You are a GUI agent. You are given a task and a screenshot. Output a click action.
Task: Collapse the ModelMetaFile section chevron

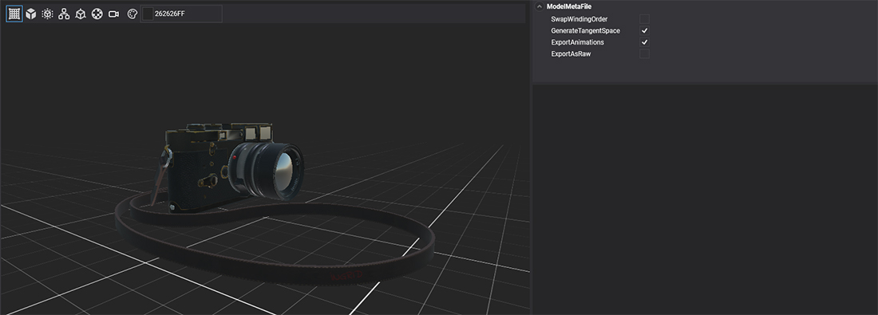coord(540,6)
